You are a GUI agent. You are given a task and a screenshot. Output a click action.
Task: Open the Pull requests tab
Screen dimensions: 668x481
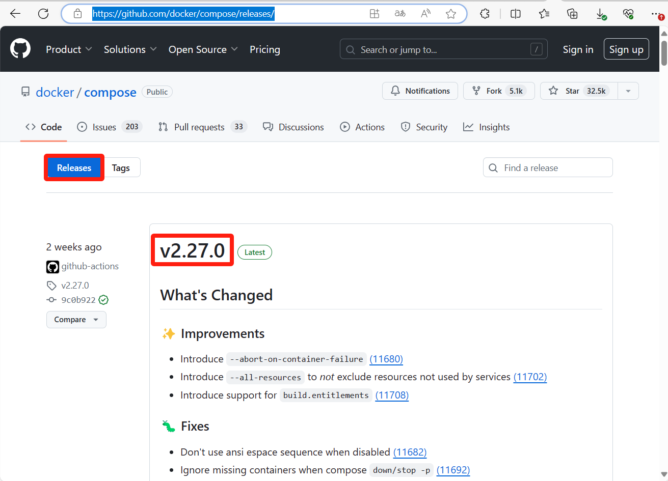coord(202,127)
